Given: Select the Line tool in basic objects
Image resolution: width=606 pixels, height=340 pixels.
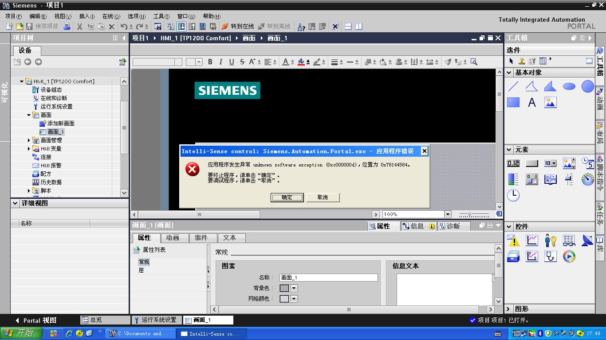Looking at the screenshot, I should [x=513, y=86].
